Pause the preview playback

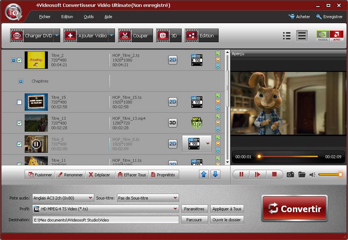pos(241,174)
